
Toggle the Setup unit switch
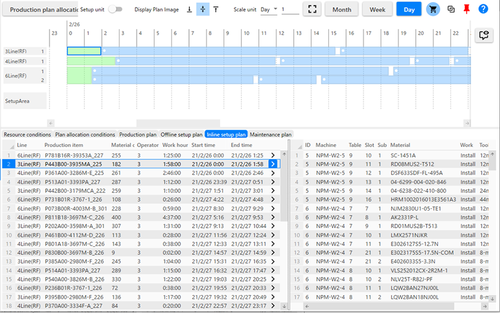[116, 9]
